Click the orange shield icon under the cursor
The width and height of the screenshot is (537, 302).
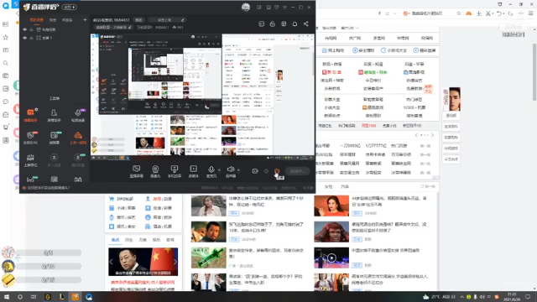pyautogui.click(x=277, y=171)
